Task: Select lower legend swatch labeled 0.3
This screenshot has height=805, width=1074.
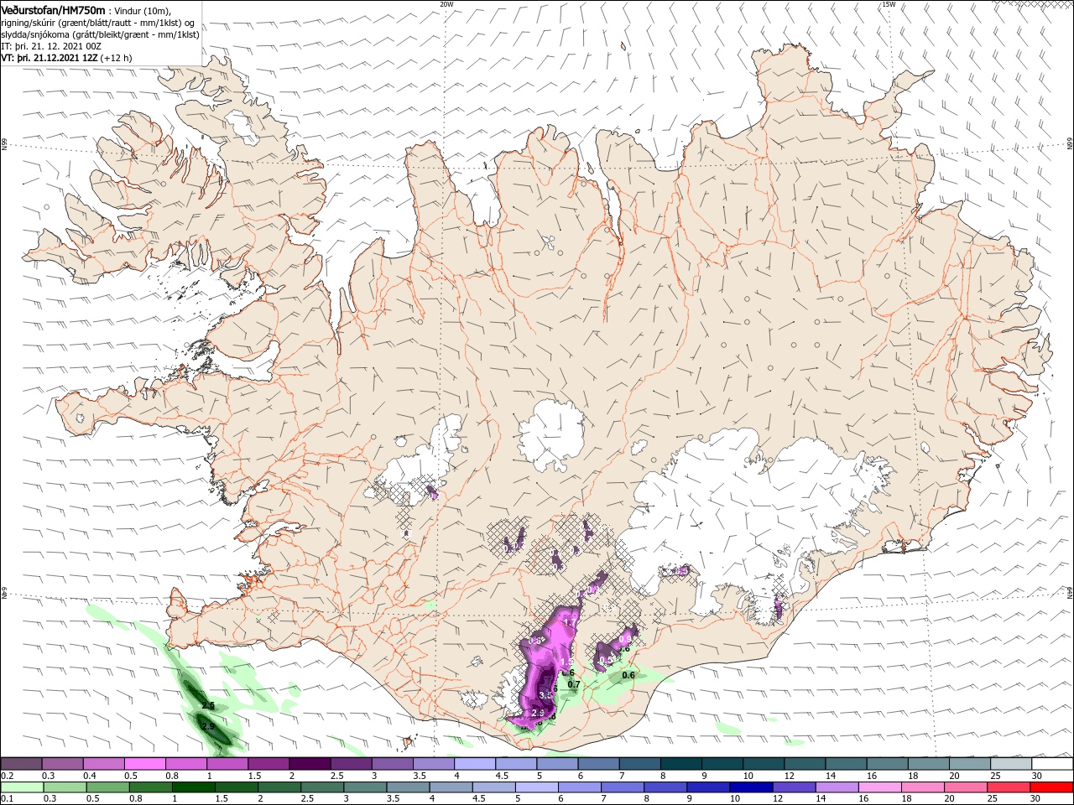Action: 65,787
